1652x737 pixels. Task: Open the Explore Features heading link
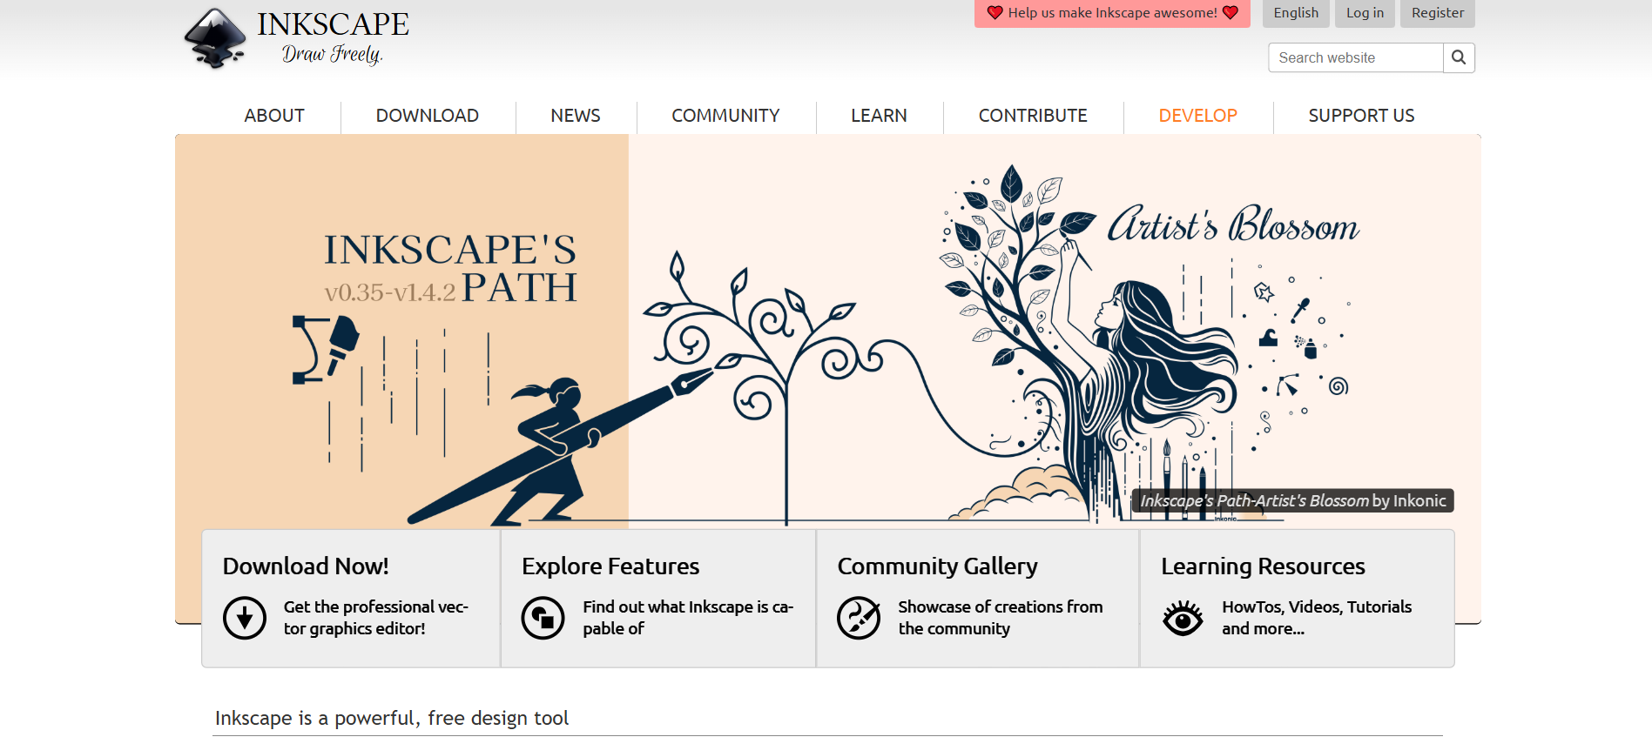tap(610, 566)
